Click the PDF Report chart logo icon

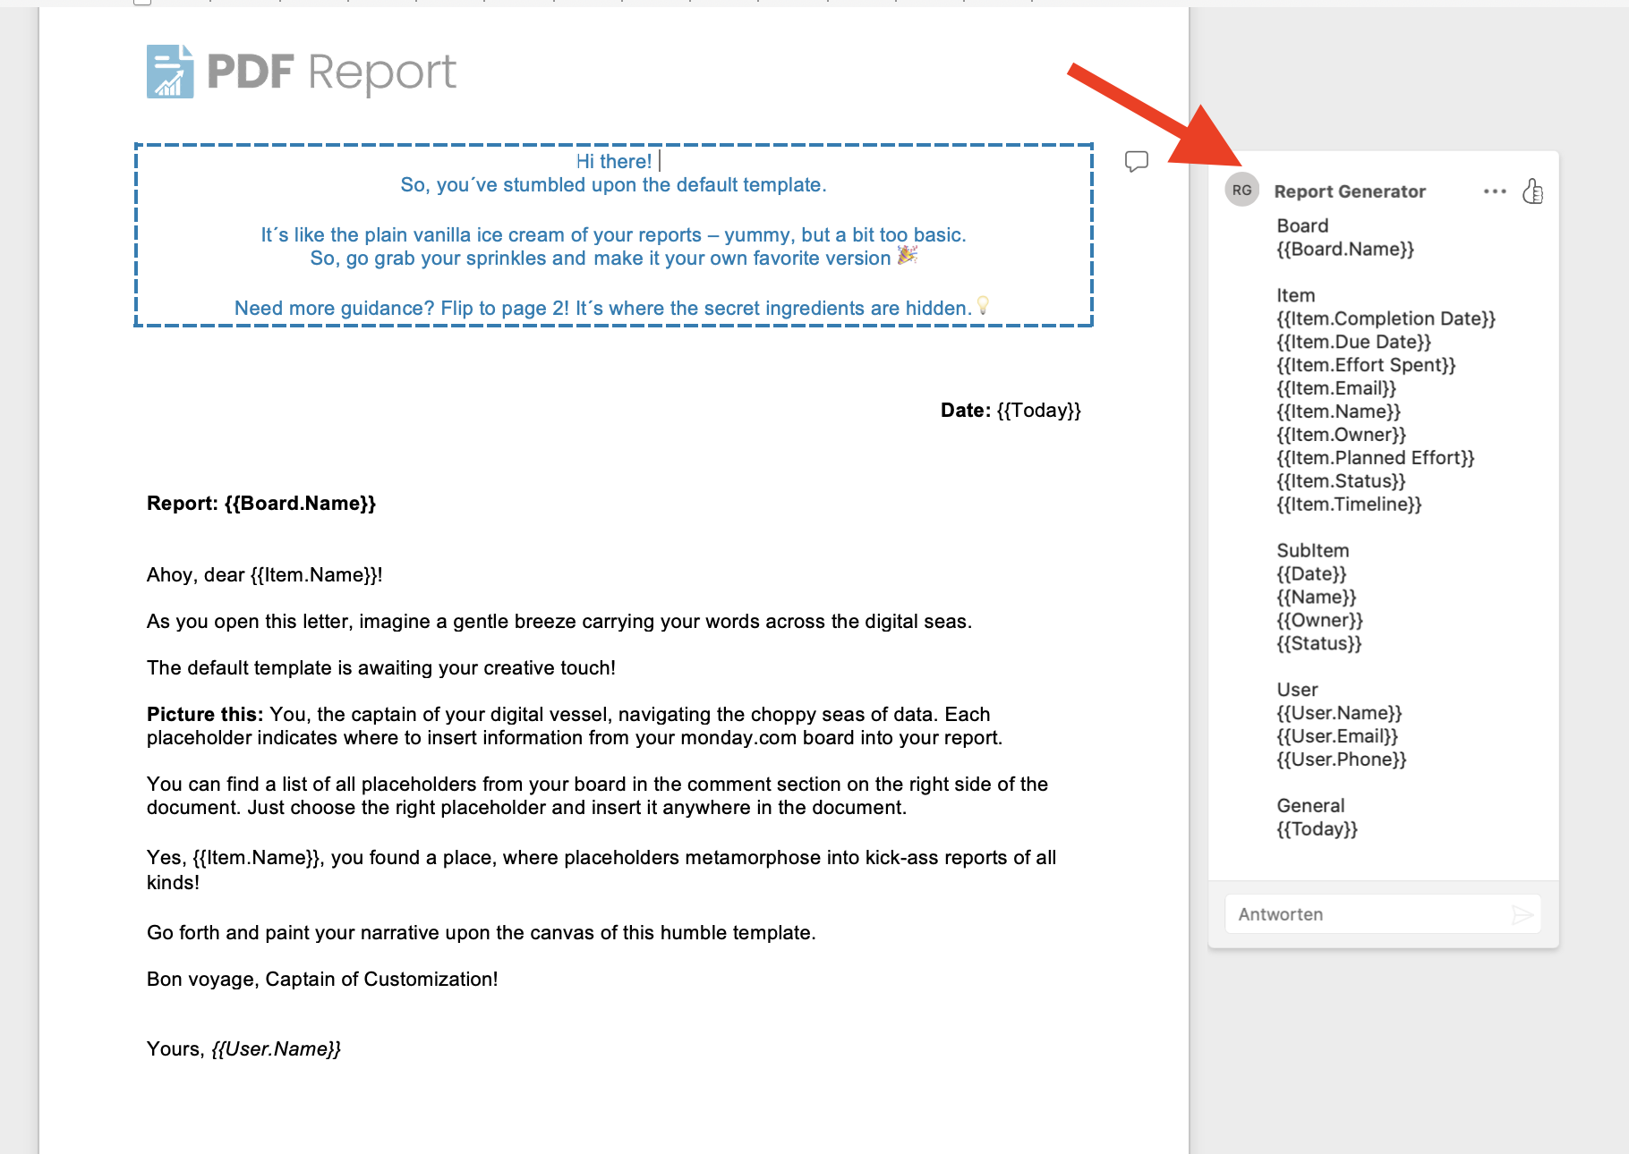[170, 72]
